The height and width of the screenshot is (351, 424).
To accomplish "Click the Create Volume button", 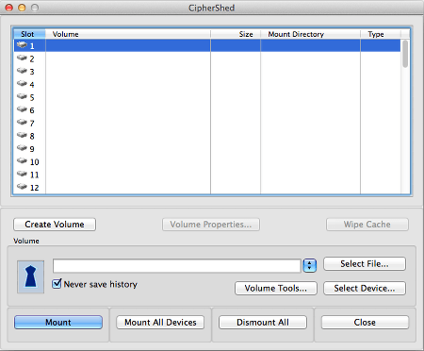I will tap(55, 225).
